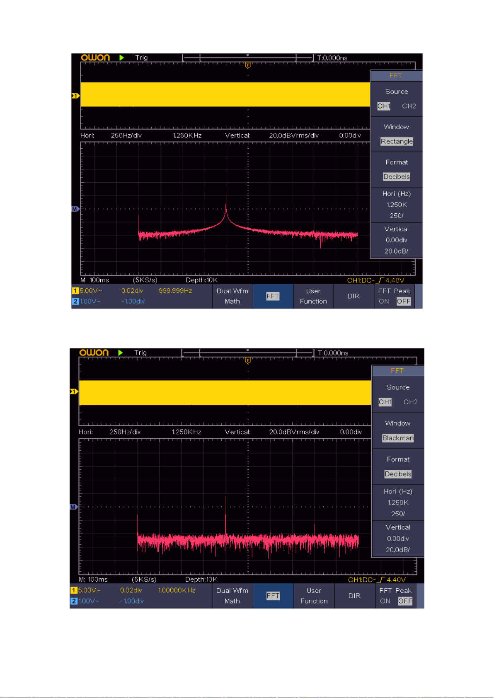The height and width of the screenshot is (698, 494).
Task: Click the yellow channel 1 marker in bottom screenshot
Action: coord(74,391)
